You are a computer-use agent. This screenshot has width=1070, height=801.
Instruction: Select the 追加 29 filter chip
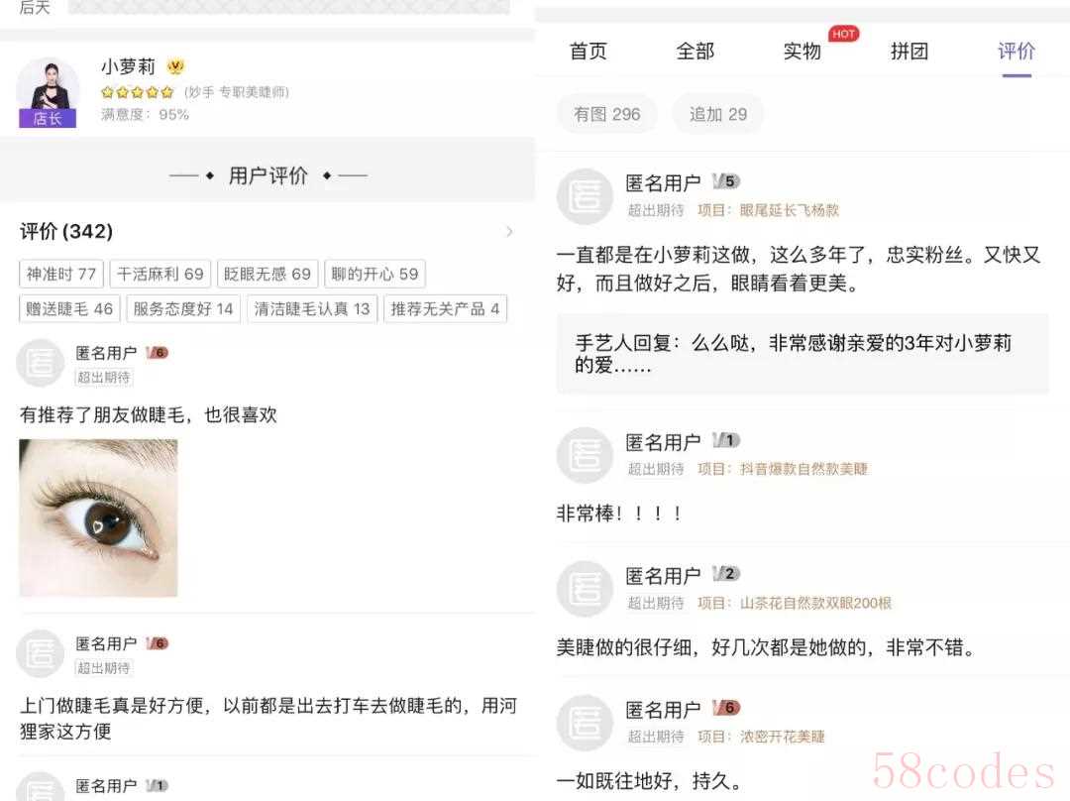(x=718, y=114)
